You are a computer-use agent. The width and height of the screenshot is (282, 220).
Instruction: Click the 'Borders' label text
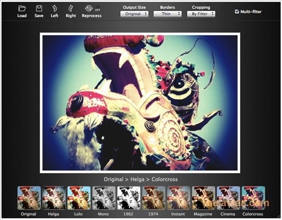click(167, 7)
